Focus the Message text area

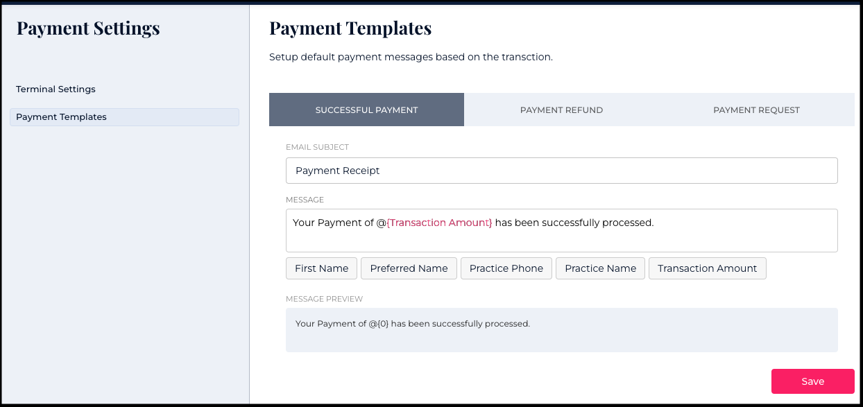[x=561, y=239]
